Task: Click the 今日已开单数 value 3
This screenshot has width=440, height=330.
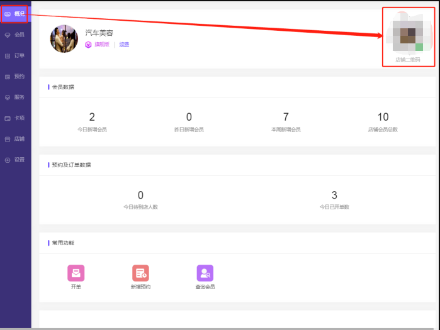Action: coord(334,195)
